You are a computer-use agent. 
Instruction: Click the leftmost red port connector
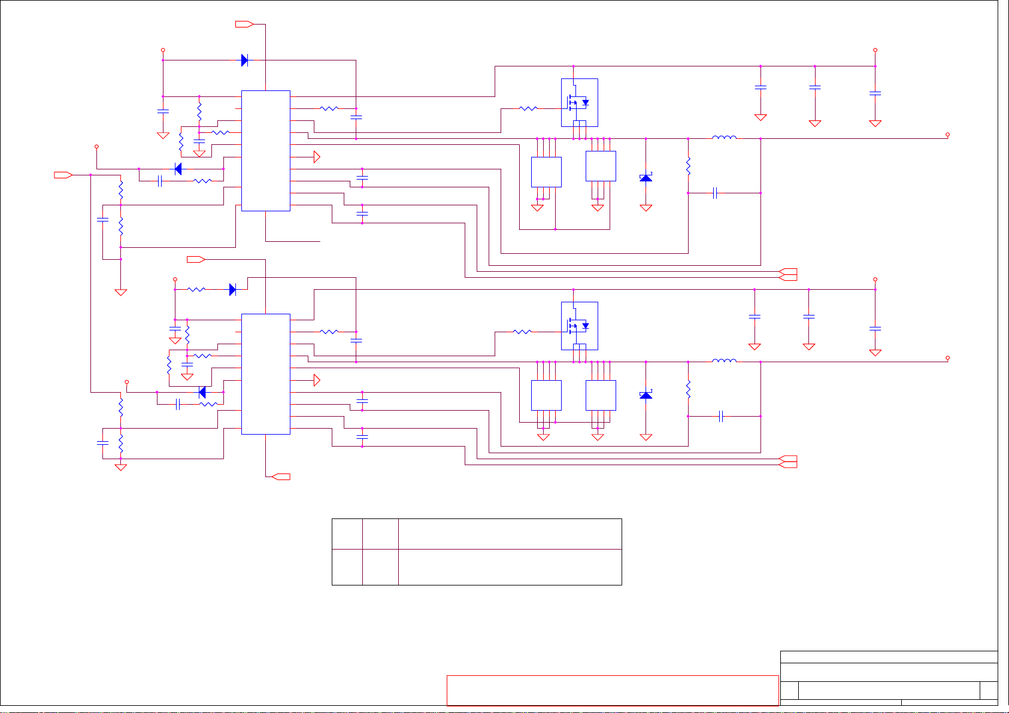(x=63, y=175)
